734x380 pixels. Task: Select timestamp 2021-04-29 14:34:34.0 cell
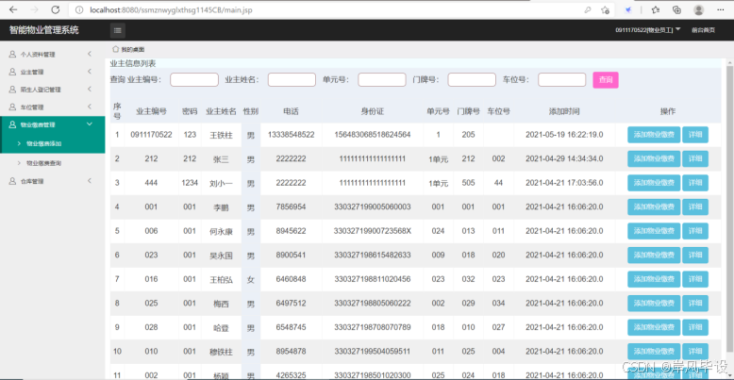(564, 158)
